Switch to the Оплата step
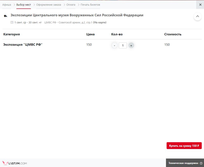 click(71, 5)
